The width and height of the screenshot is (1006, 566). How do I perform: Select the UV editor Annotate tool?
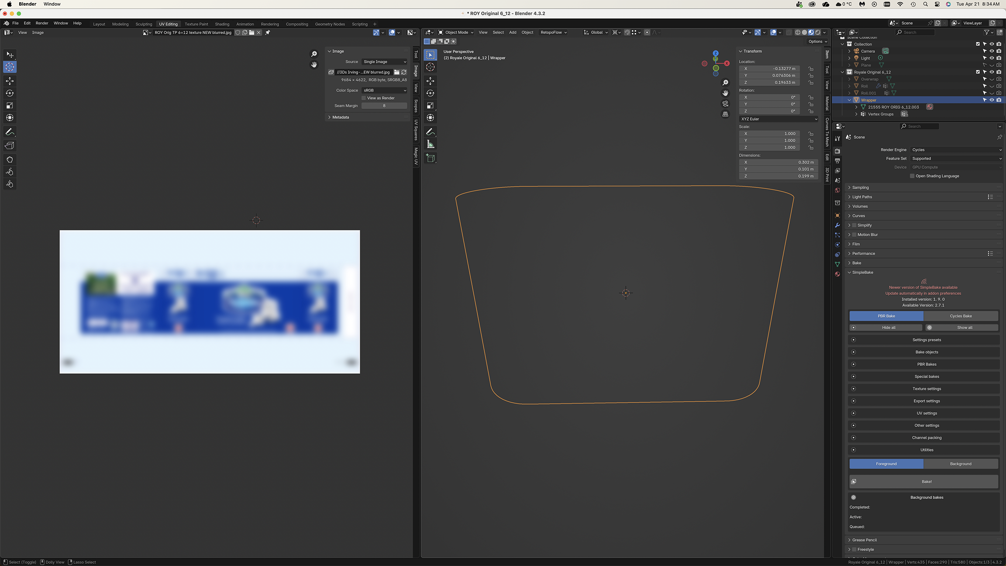10,132
